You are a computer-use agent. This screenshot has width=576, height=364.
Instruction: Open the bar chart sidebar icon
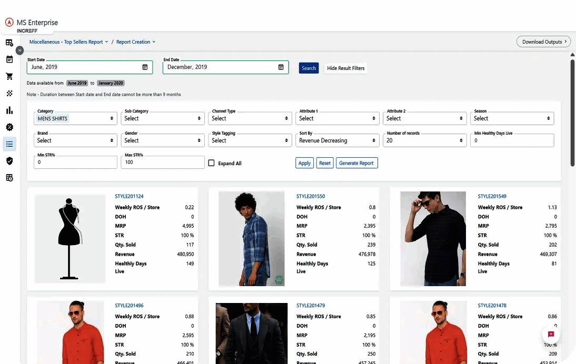[x=9, y=110]
